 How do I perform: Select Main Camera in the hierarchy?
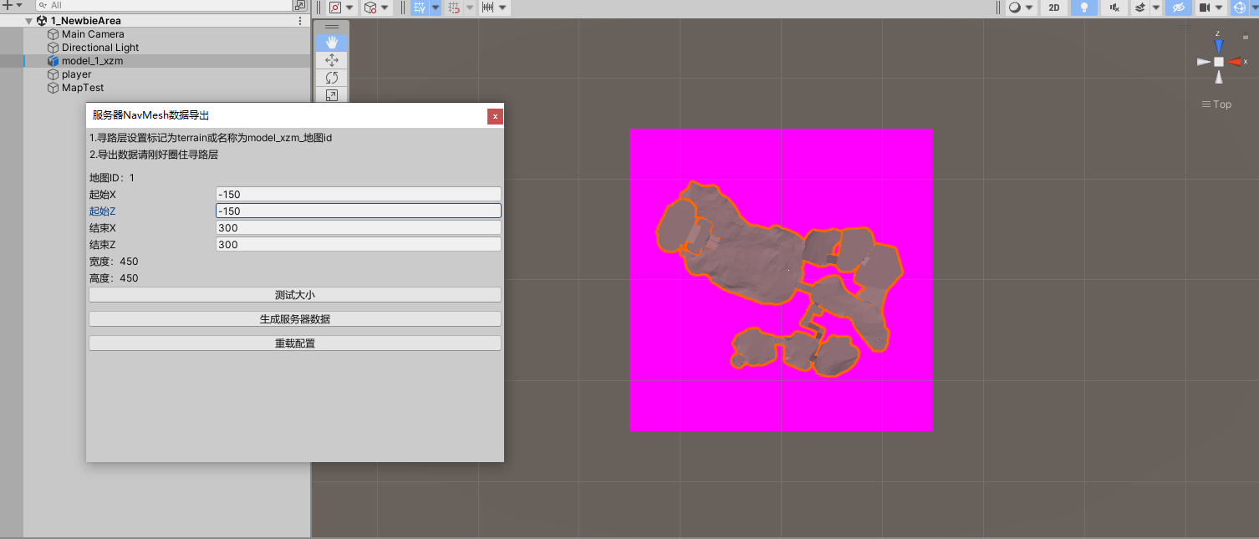pos(93,34)
